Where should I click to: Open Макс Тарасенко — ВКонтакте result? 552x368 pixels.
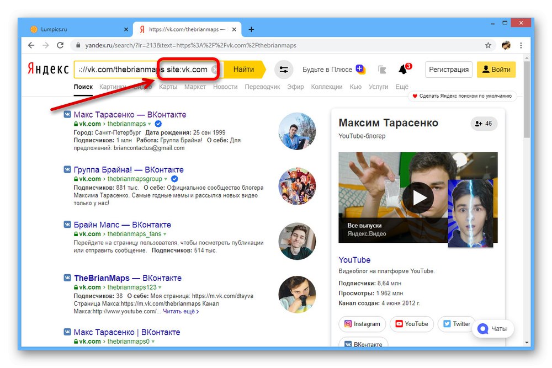pyautogui.click(x=130, y=115)
